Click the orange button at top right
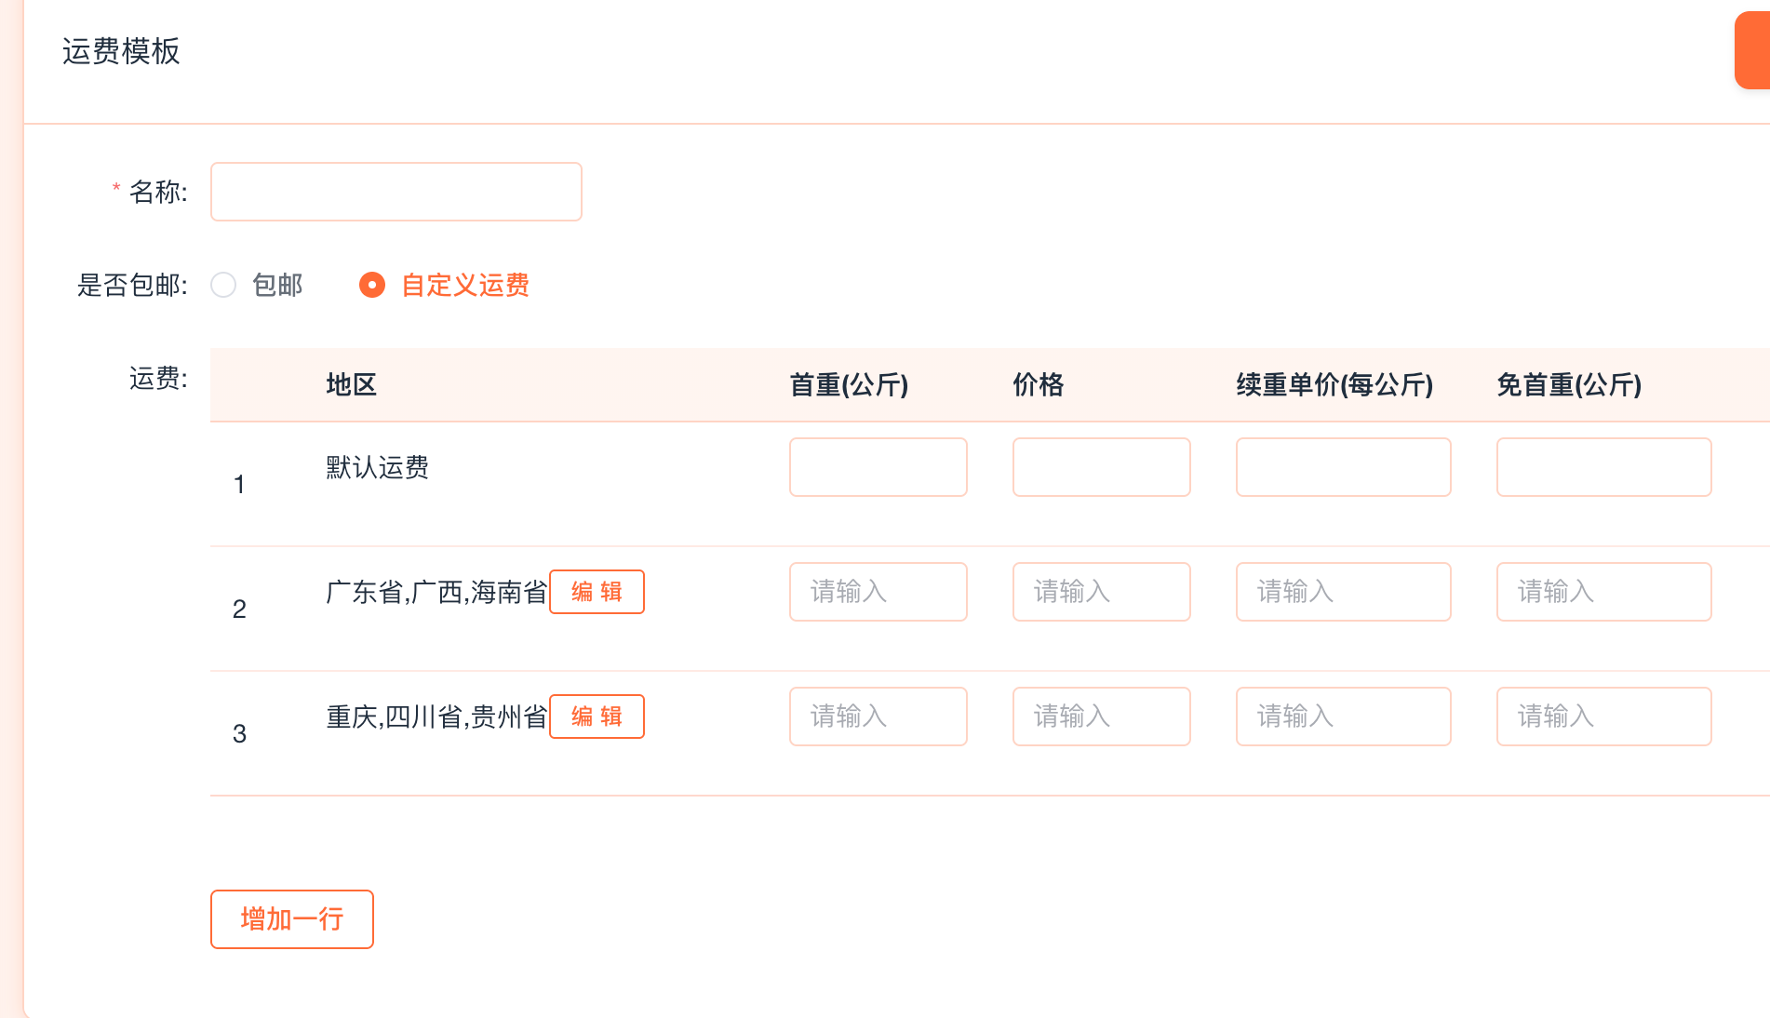The height and width of the screenshot is (1018, 1770). click(1753, 51)
